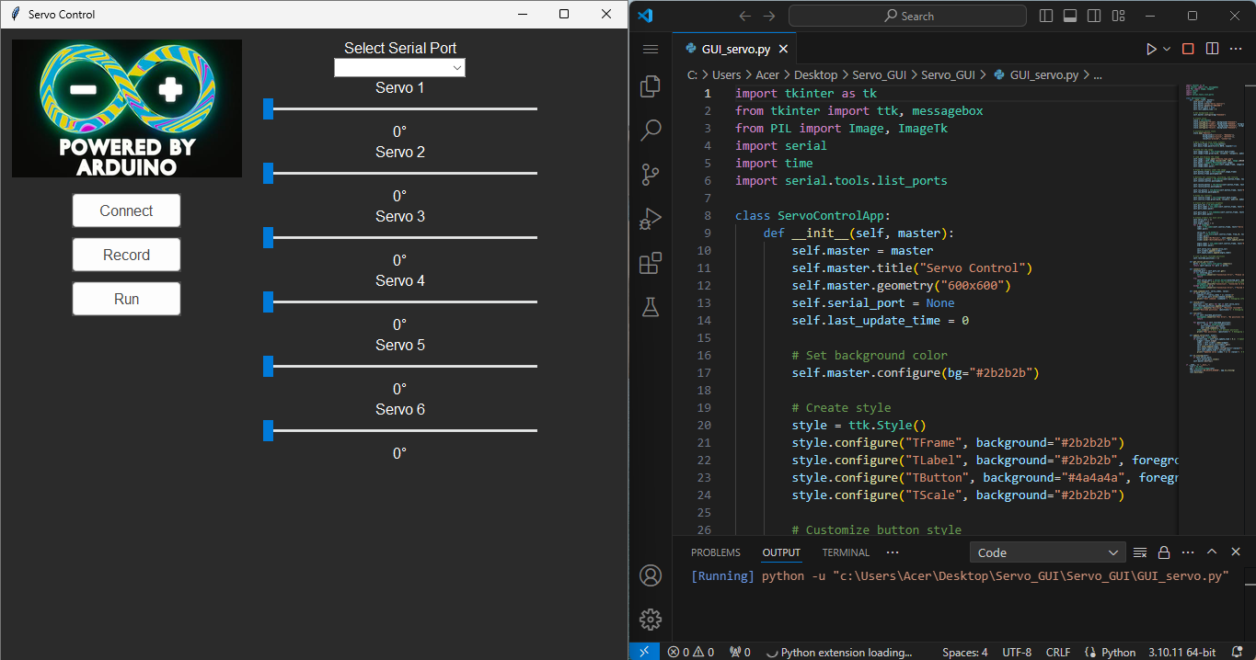The image size is (1256, 660).
Task: Open Run and Debug view
Action: pyautogui.click(x=651, y=219)
